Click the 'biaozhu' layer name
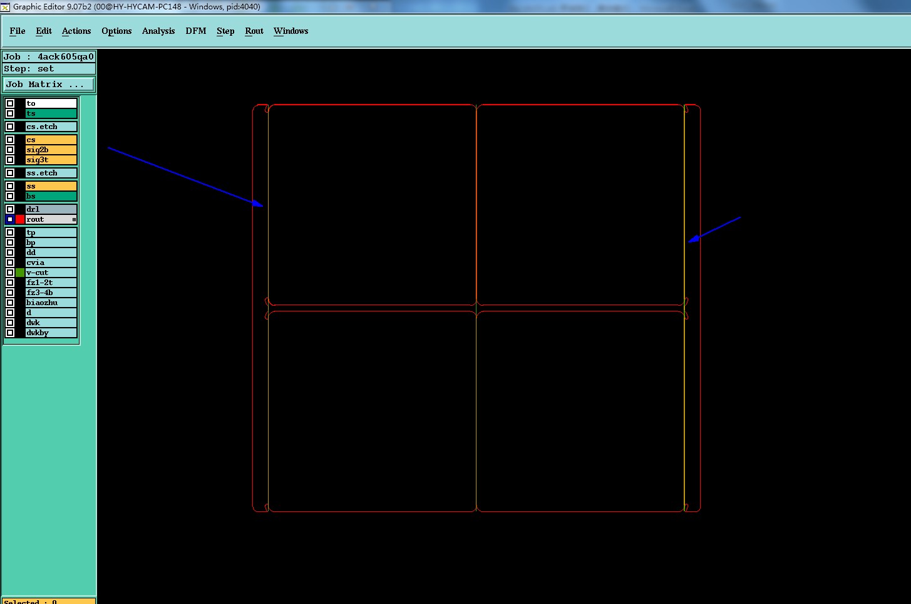This screenshot has height=604, width=911. coord(51,303)
